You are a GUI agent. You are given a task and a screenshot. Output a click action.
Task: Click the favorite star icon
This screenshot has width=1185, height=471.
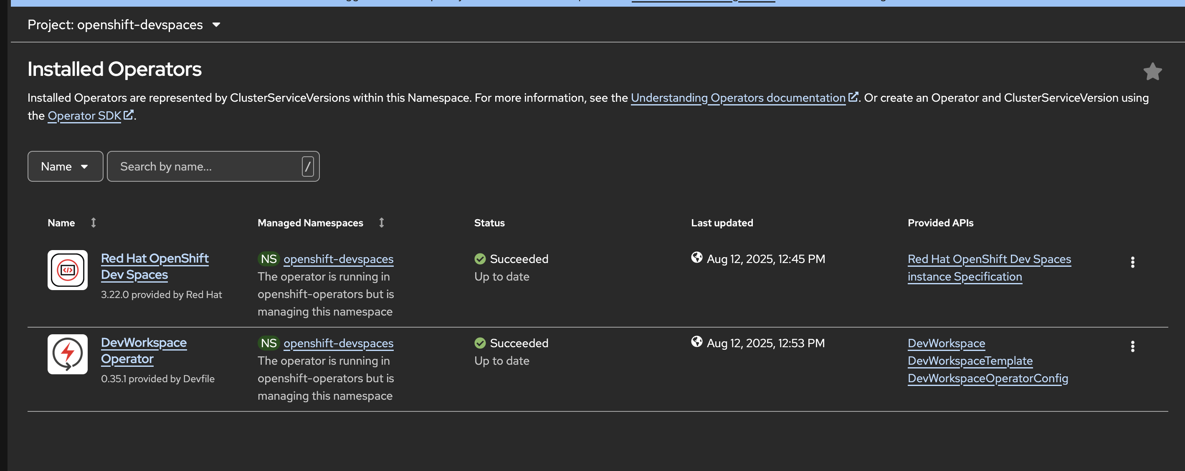pyautogui.click(x=1152, y=72)
